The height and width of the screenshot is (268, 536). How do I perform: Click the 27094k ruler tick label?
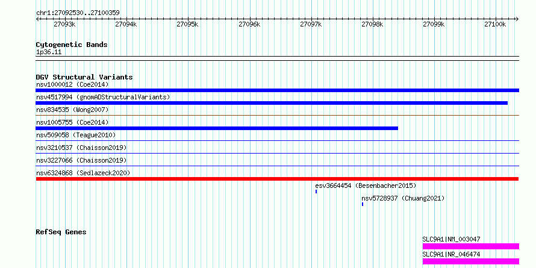[x=126, y=24]
